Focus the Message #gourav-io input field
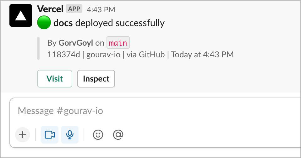Screen dimensions: 301x158 (155, 111)
